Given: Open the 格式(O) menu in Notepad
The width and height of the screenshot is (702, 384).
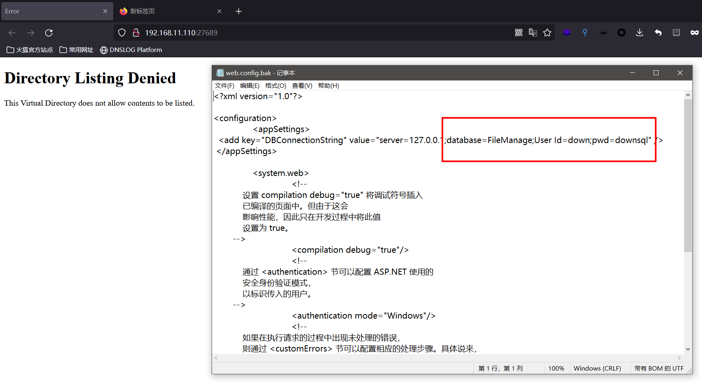Looking at the screenshot, I should click(275, 86).
